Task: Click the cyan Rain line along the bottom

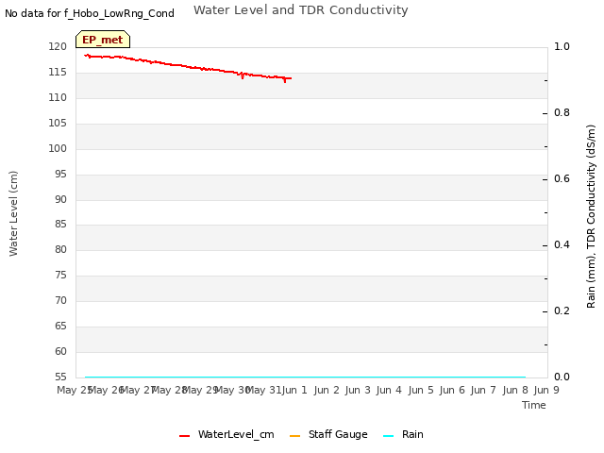Action: (305, 377)
